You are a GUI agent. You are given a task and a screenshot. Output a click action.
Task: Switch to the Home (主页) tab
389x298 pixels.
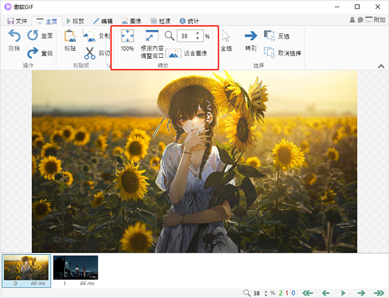(47, 21)
